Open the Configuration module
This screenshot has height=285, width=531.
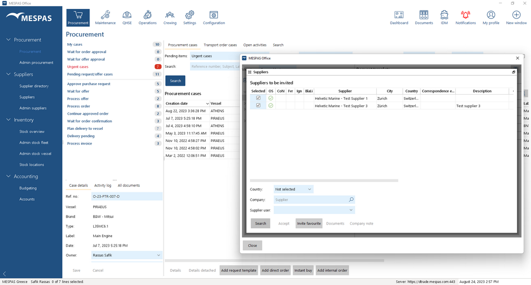pyautogui.click(x=214, y=17)
